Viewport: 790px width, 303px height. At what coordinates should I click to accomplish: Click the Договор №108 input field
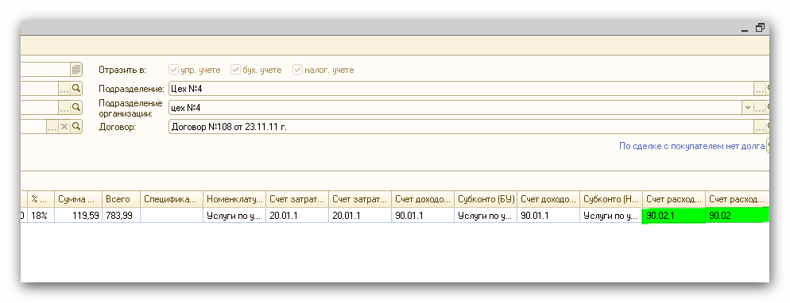click(461, 127)
